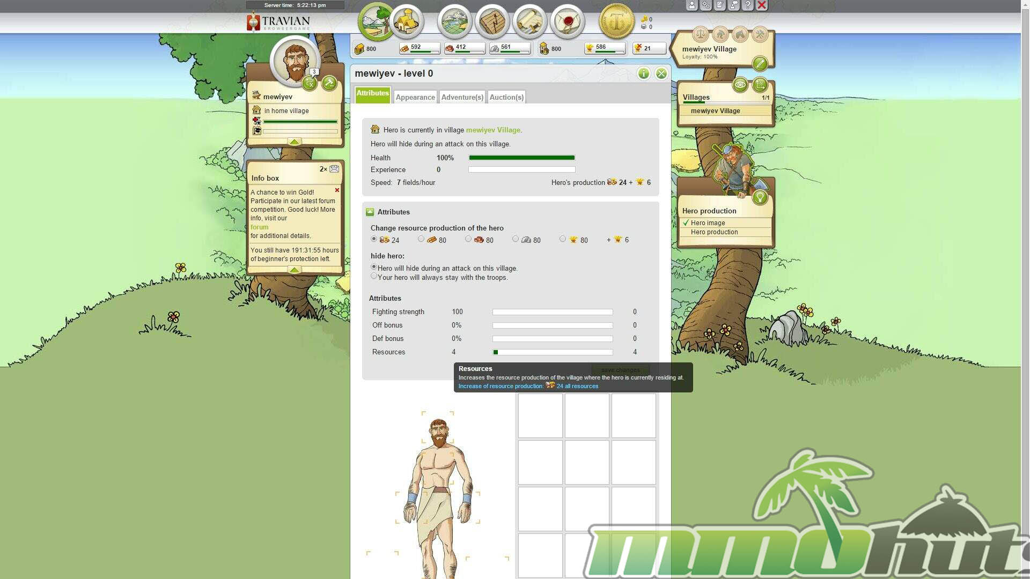Click the hero adventures icon with badge
Viewport: 1030px width, 579px height.
tap(310, 83)
